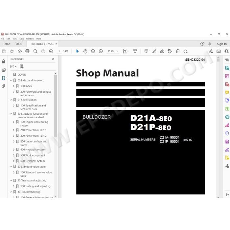Open the Protect shield tool
The image size is (230, 230).
pyautogui.click(x=227, y=133)
